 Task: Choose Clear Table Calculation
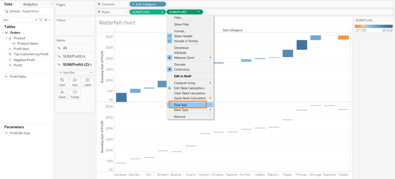pos(190,93)
